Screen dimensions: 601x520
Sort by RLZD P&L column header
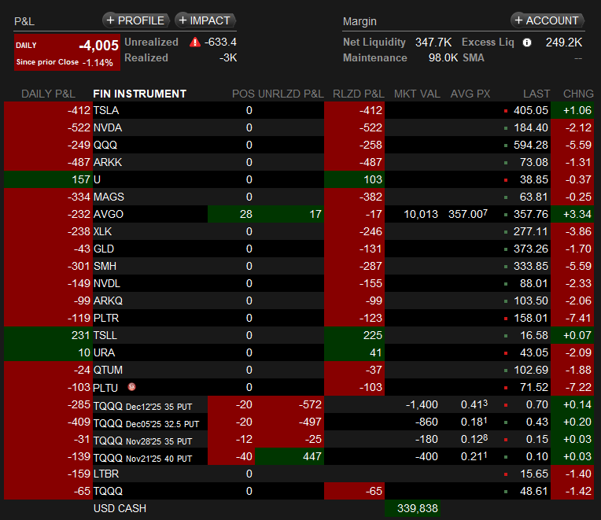(359, 94)
